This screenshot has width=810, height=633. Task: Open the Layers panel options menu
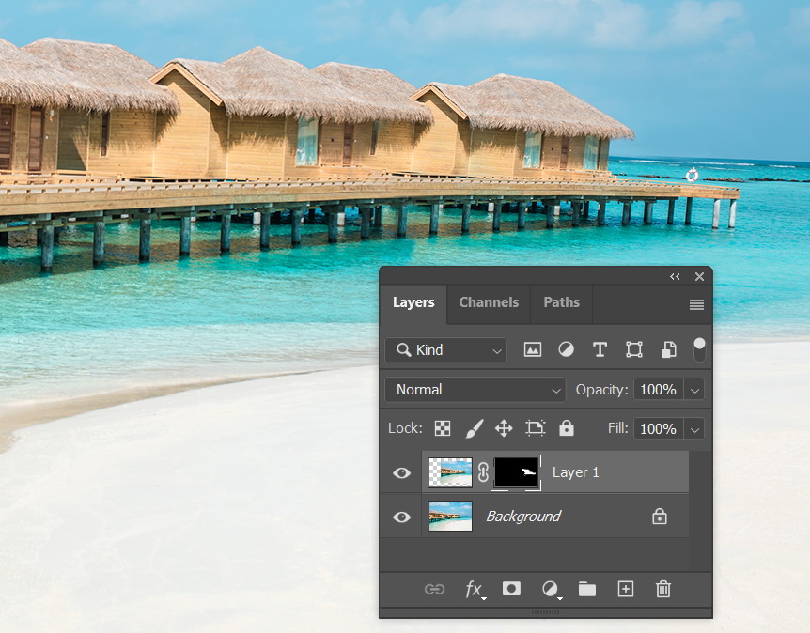696,304
